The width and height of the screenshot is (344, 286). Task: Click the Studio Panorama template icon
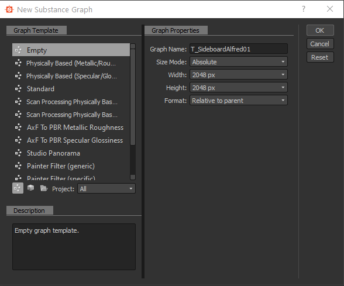click(x=18, y=153)
